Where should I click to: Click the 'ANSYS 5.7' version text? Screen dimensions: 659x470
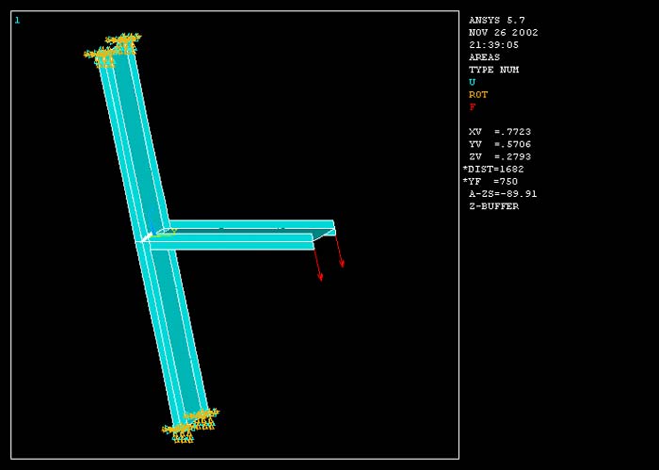click(x=497, y=20)
